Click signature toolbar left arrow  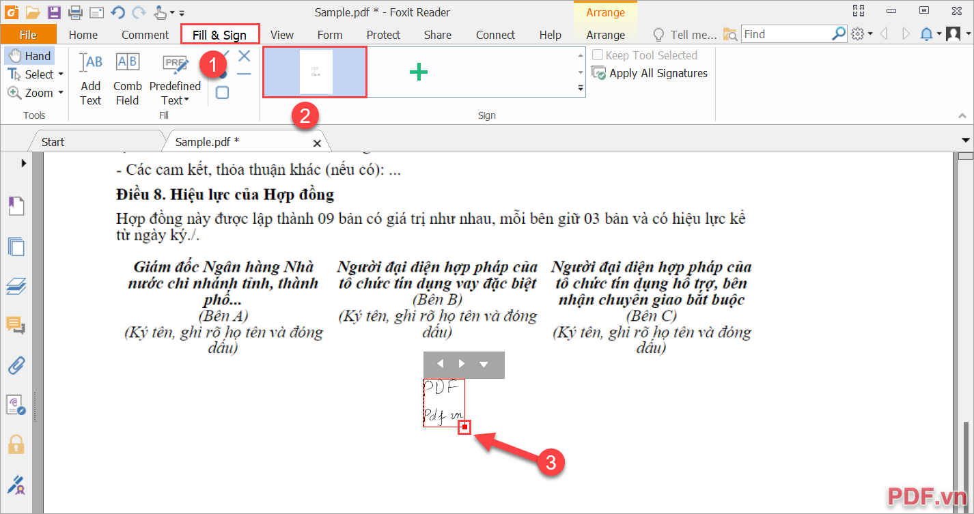[x=440, y=364]
